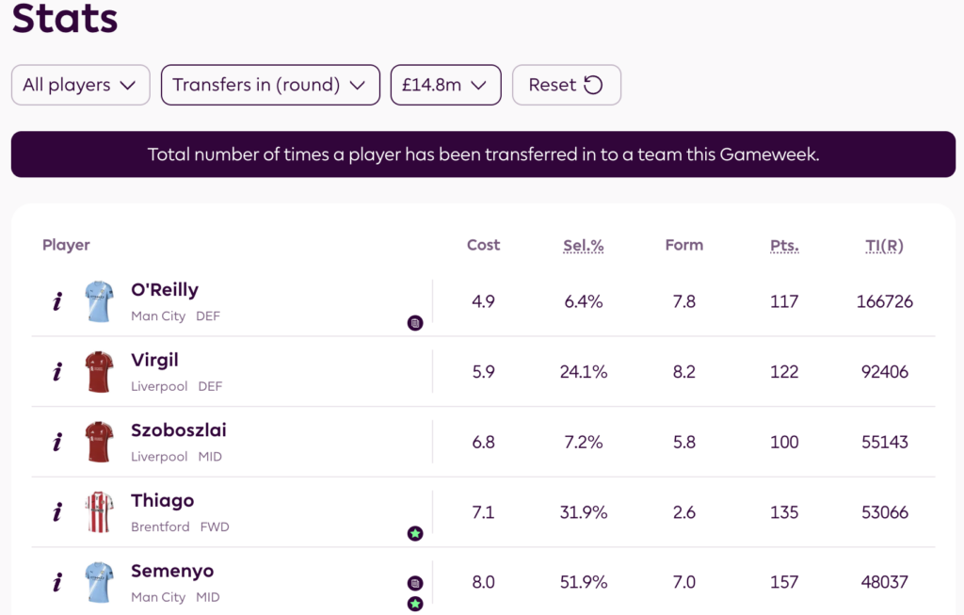Click the news icon on Semenyo's row
Image resolution: width=964 pixels, height=615 pixels.
pyautogui.click(x=415, y=583)
